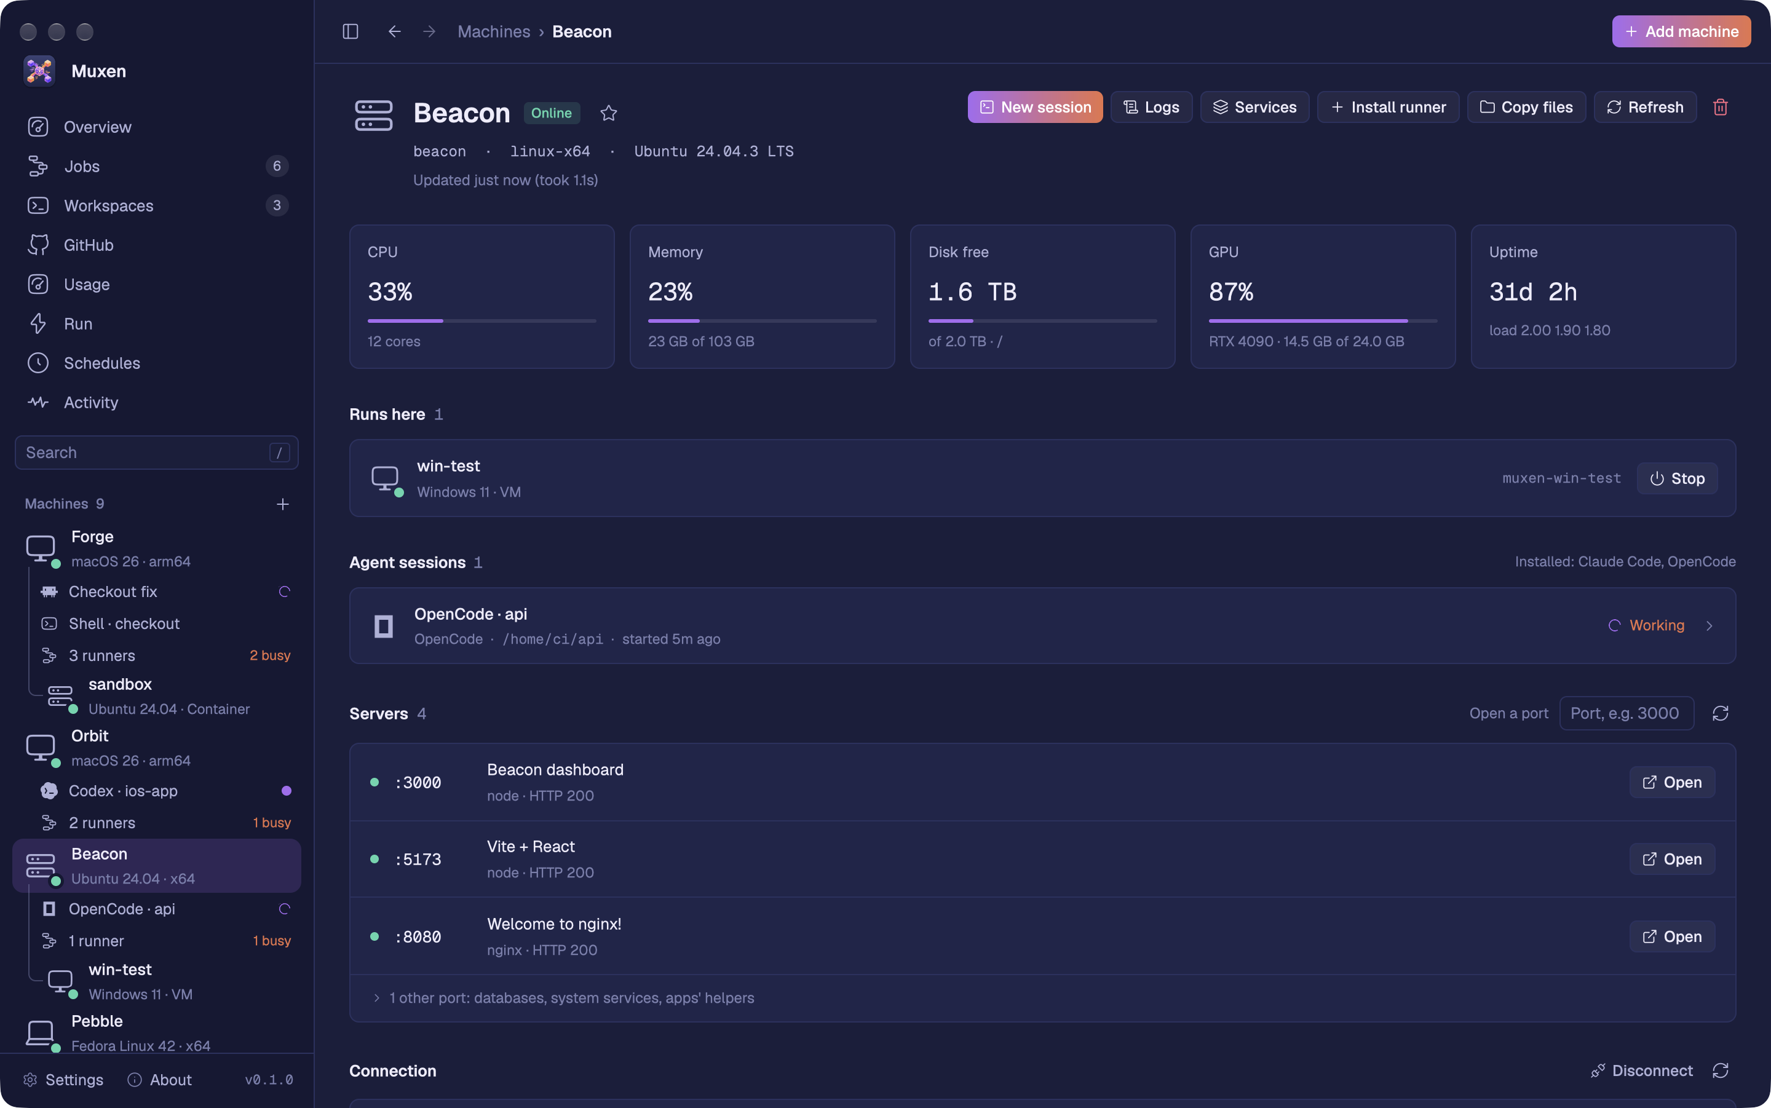The width and height of the screenshot is (1771, 1108).
Task: Stop the win-test VM
Action: pos(1676,478)
